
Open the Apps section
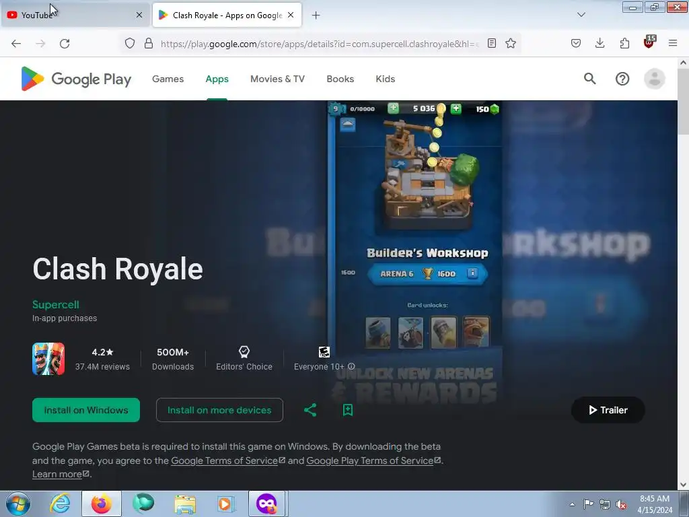point(217,79)
